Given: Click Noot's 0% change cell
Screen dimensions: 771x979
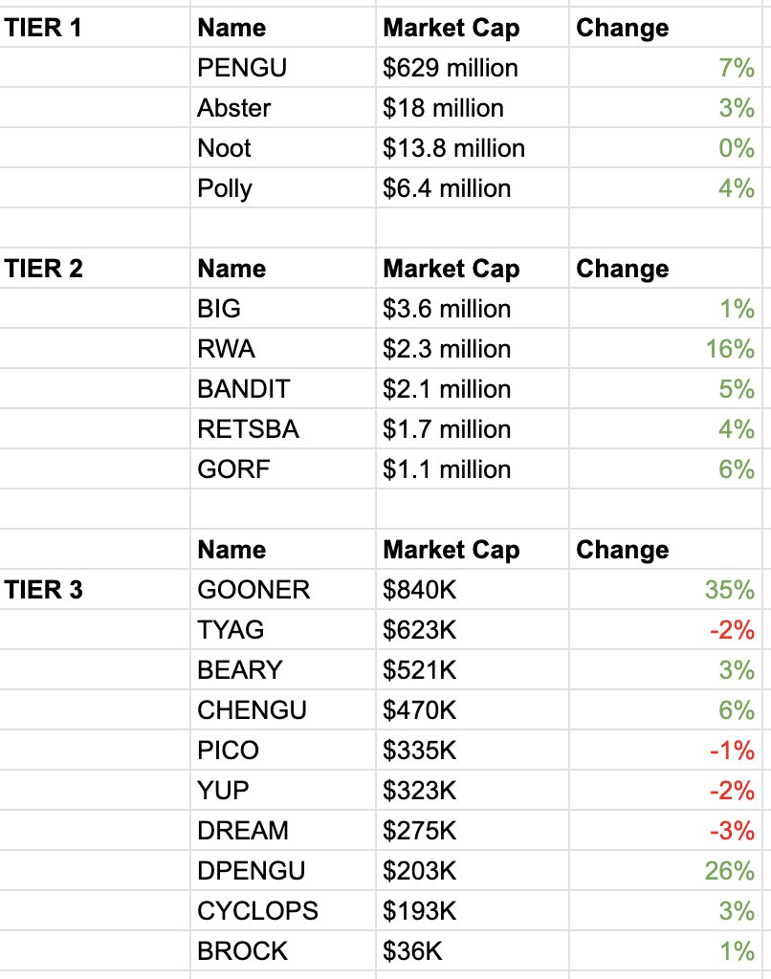Looking at the screenshot, I should pyautogui.click(x=666, y=148).
